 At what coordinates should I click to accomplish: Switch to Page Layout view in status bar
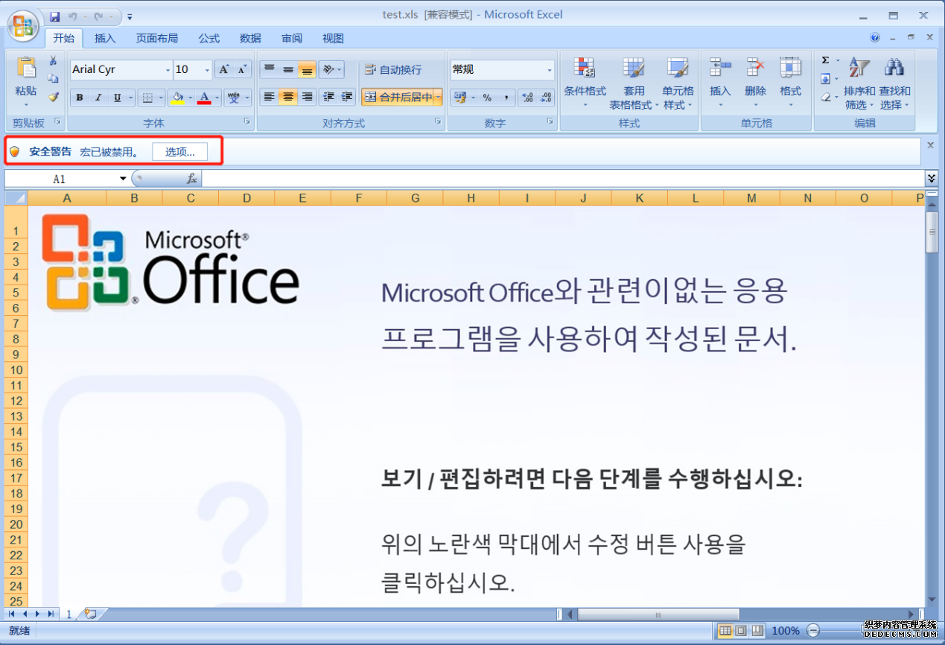pyautogui.click(x=741, y=631)
